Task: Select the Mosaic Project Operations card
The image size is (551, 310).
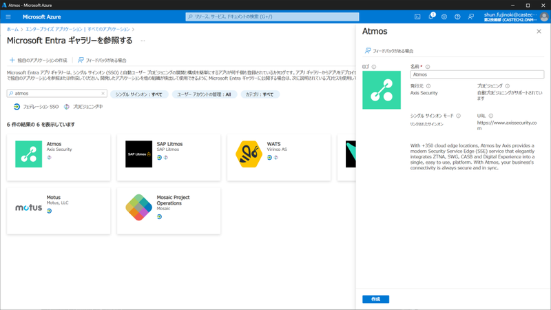Action: [x=169, y=211]
